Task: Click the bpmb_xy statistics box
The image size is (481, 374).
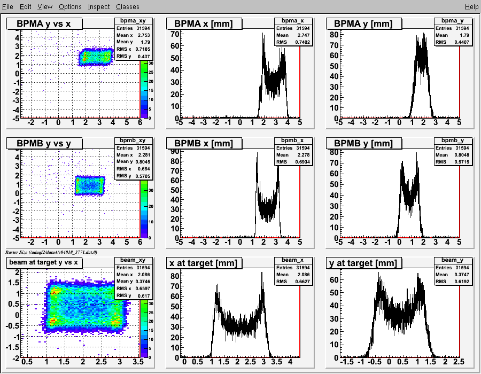Action: (134, 158)
